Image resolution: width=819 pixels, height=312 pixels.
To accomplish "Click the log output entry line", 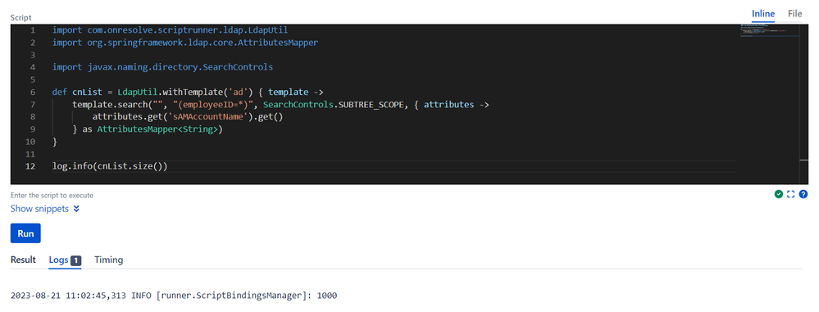I will click(174, 296).
